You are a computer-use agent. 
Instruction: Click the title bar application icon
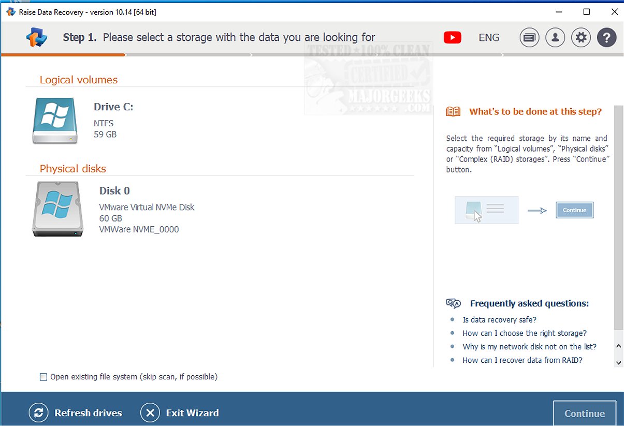tap(11, 12)
